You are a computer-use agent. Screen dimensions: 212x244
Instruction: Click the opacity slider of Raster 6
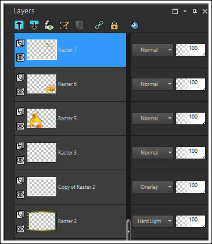click(x=191, y=84)
